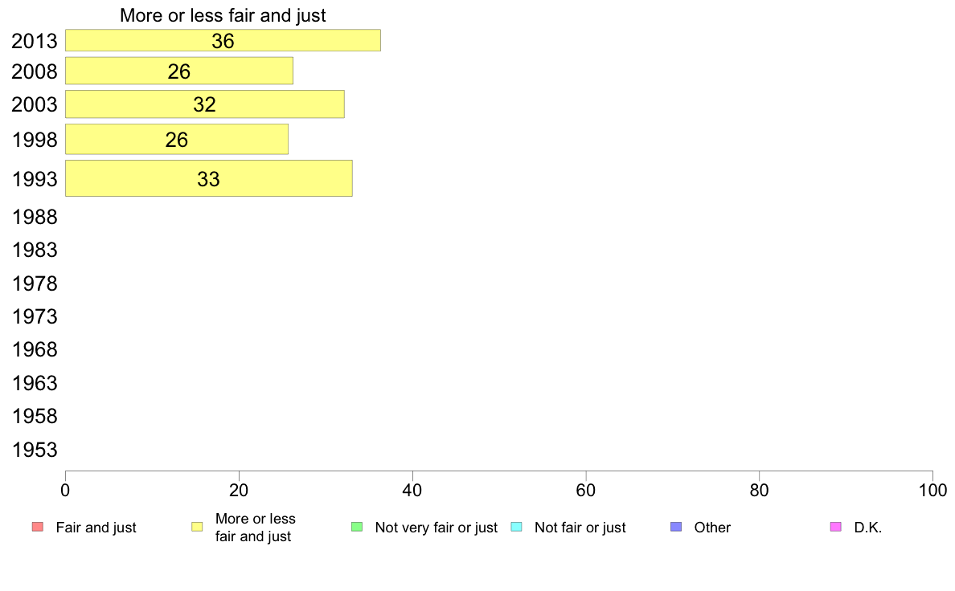Click the cyan Not fair or just swatch
This screenshot has height=591, width=955.
[516, 527]
